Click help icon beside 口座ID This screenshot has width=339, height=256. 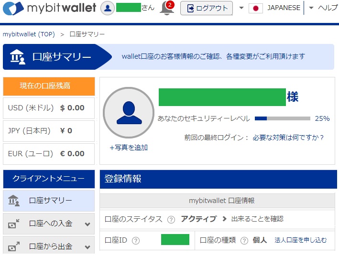click(x=136, y=241)
